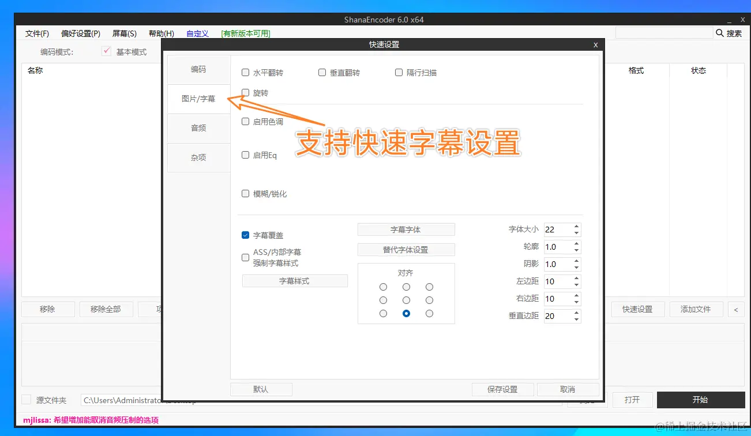
Task: Increase 字体大小 with up arrow
Action: (x=577, y=226)
